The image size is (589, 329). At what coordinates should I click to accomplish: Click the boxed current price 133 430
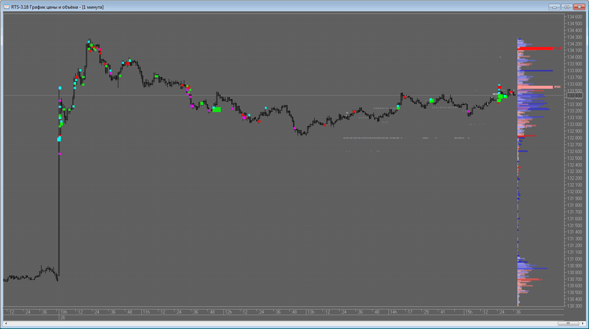click(575, 96)
